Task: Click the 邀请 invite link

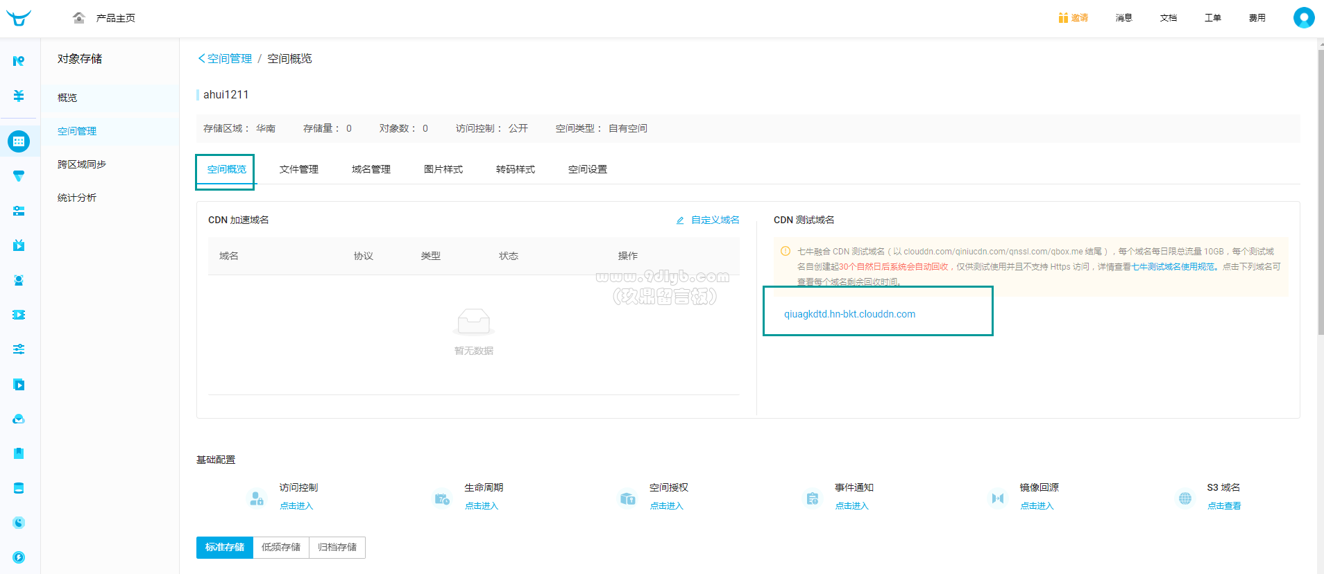Action: click(x=1080, y=18)
